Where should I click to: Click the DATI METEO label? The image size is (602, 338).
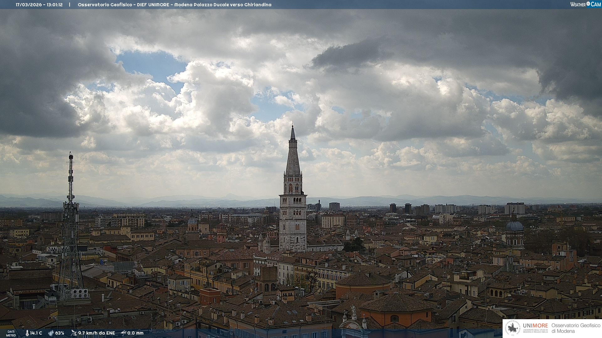click(x=11, y=333)
